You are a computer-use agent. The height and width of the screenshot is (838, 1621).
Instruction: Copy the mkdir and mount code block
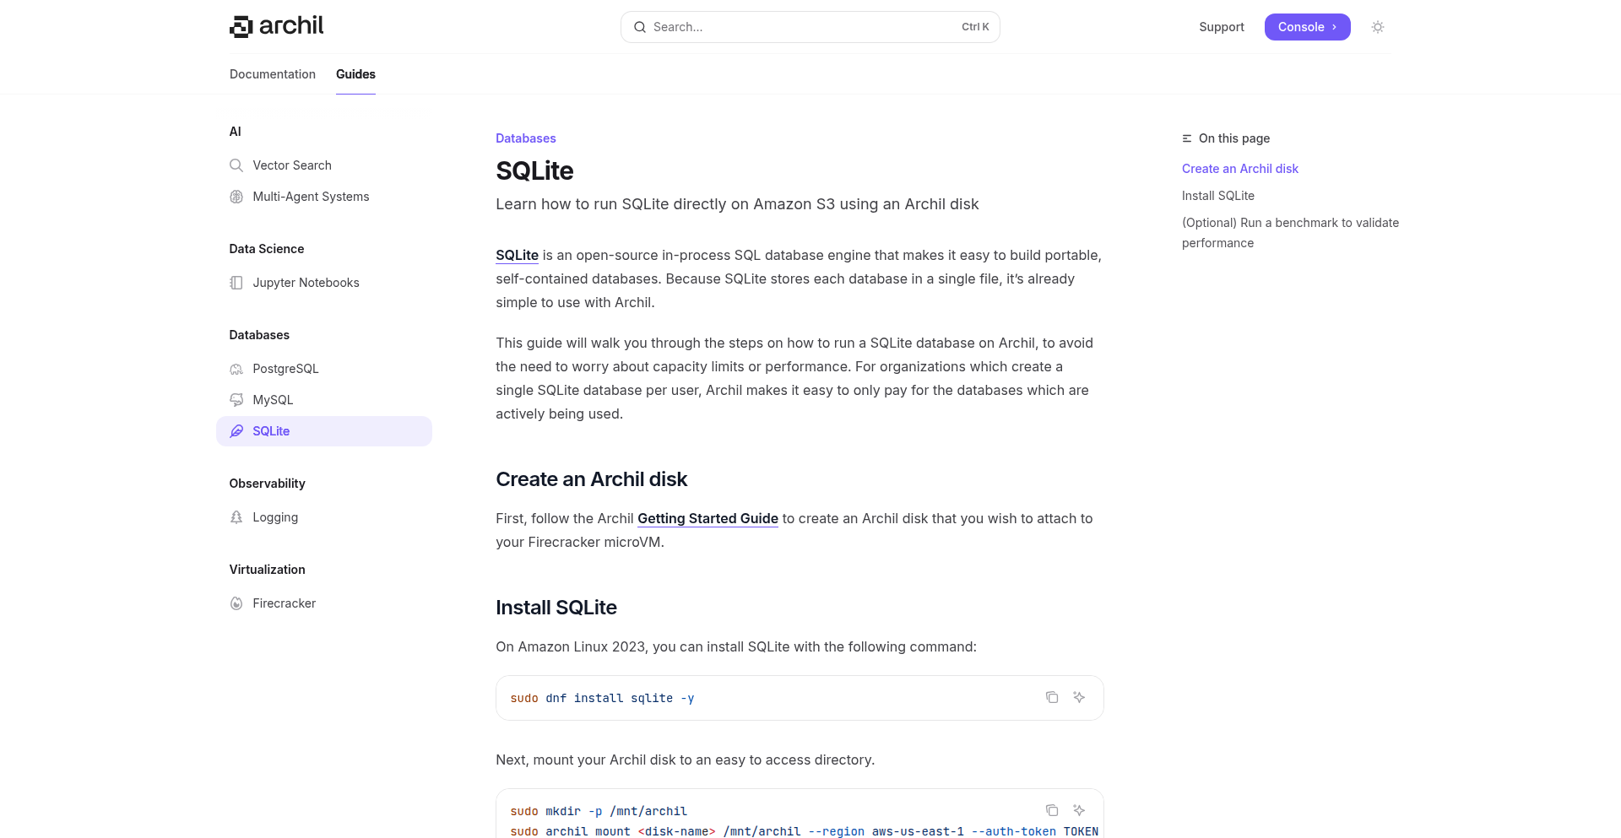click(x=1052, y=810)
